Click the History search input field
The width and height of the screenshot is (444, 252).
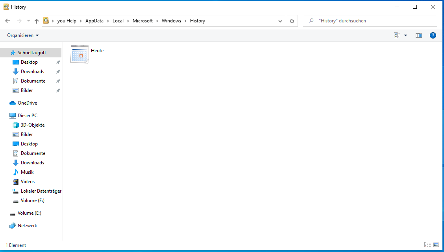point(370,21)
